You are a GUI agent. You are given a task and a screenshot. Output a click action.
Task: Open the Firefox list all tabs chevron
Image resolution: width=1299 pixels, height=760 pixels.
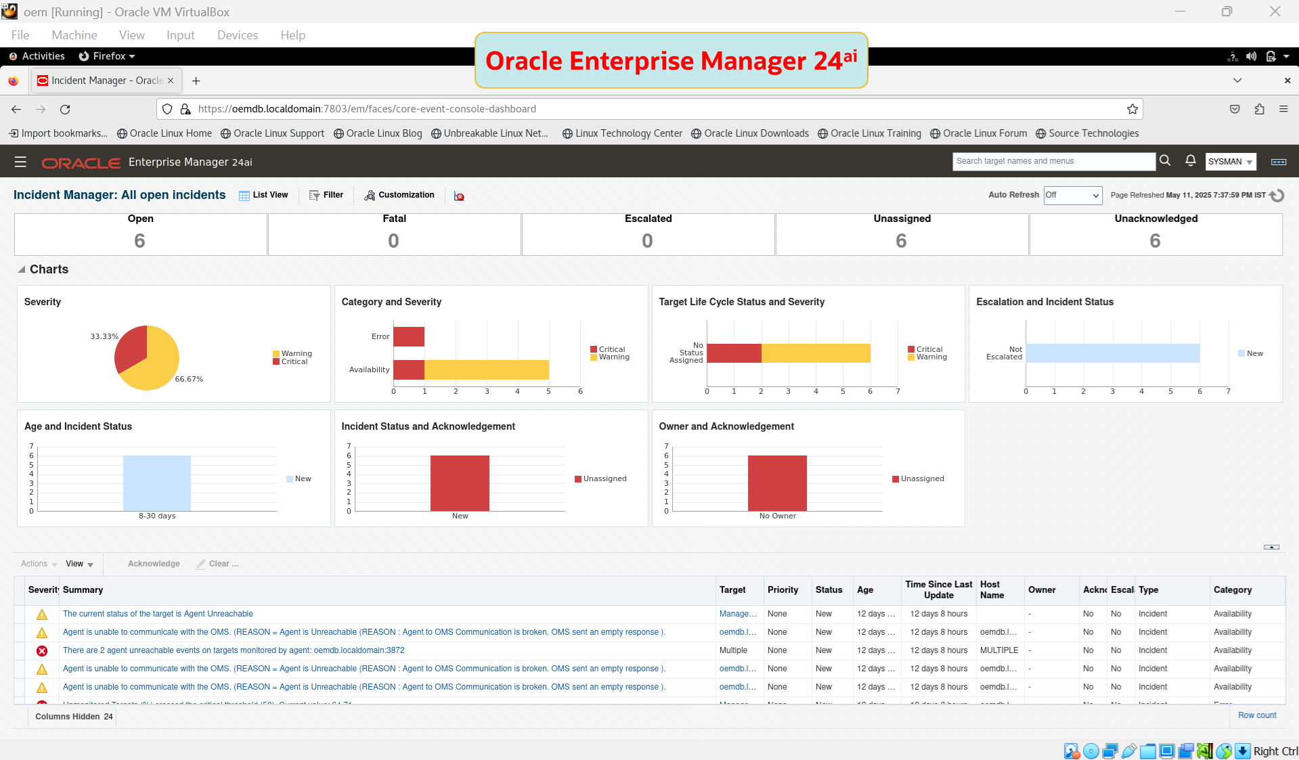(1237, 81)
